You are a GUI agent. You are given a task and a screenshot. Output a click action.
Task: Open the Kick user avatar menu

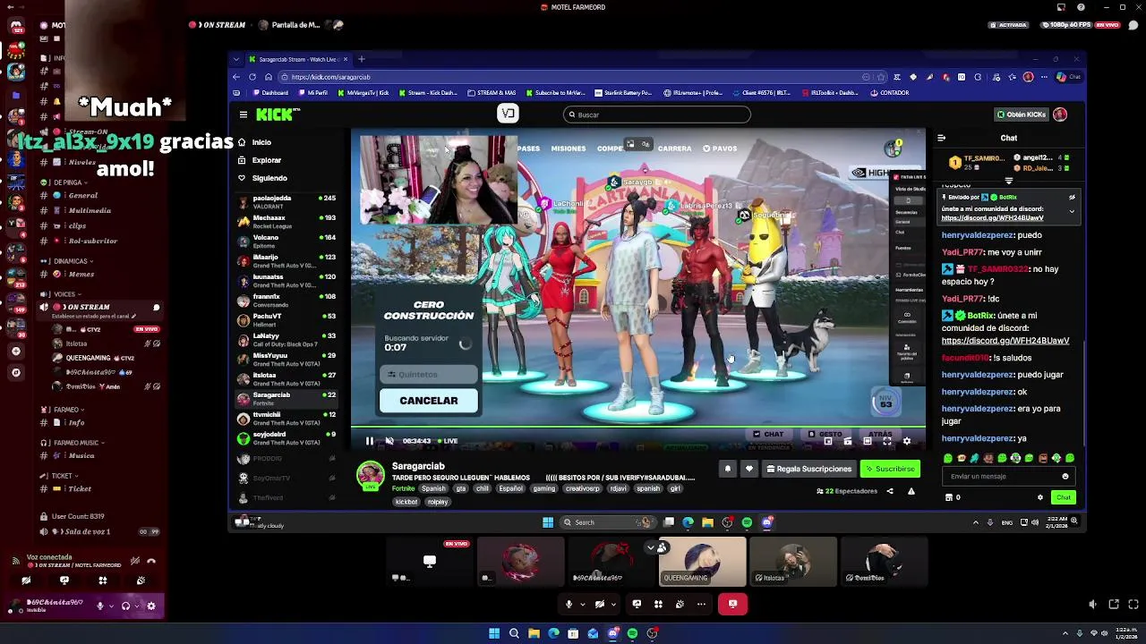pos(1060,114)
